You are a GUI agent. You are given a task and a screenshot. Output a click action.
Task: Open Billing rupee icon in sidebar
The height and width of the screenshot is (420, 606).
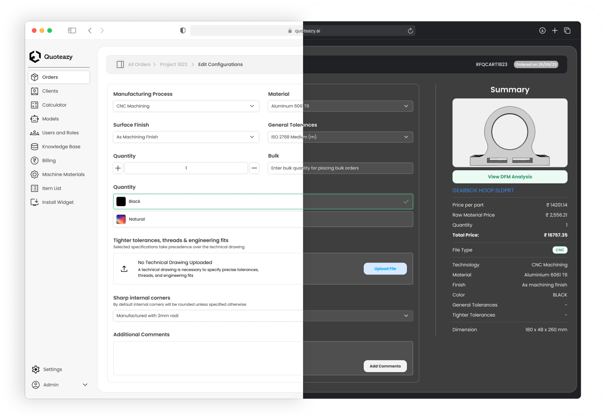tap(35, 161)
